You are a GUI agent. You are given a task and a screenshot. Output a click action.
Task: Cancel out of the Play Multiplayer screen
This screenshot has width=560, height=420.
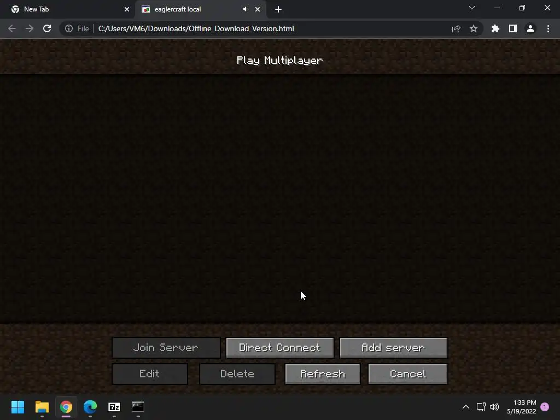coord(407,374)
